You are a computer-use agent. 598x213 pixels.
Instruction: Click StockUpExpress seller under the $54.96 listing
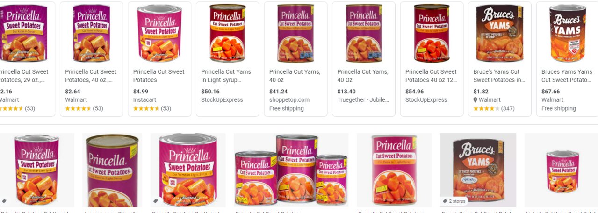[x=426, y=99]
